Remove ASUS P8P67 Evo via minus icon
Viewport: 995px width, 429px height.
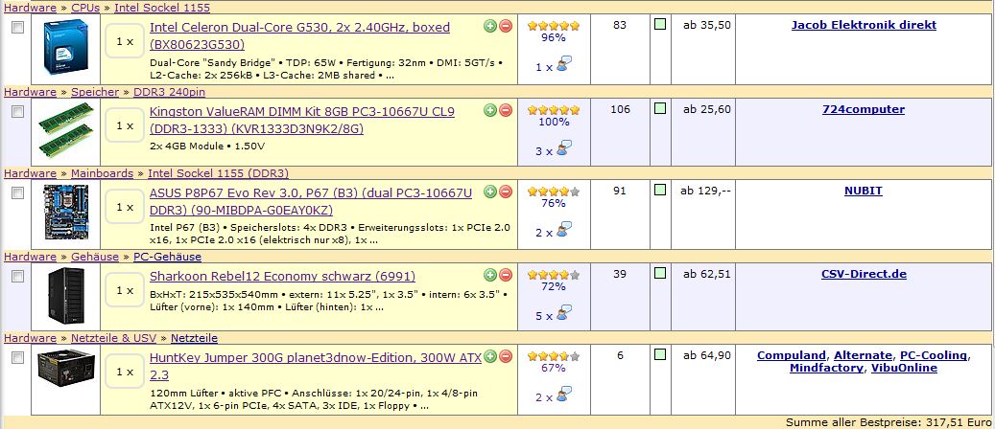(506, 192)
